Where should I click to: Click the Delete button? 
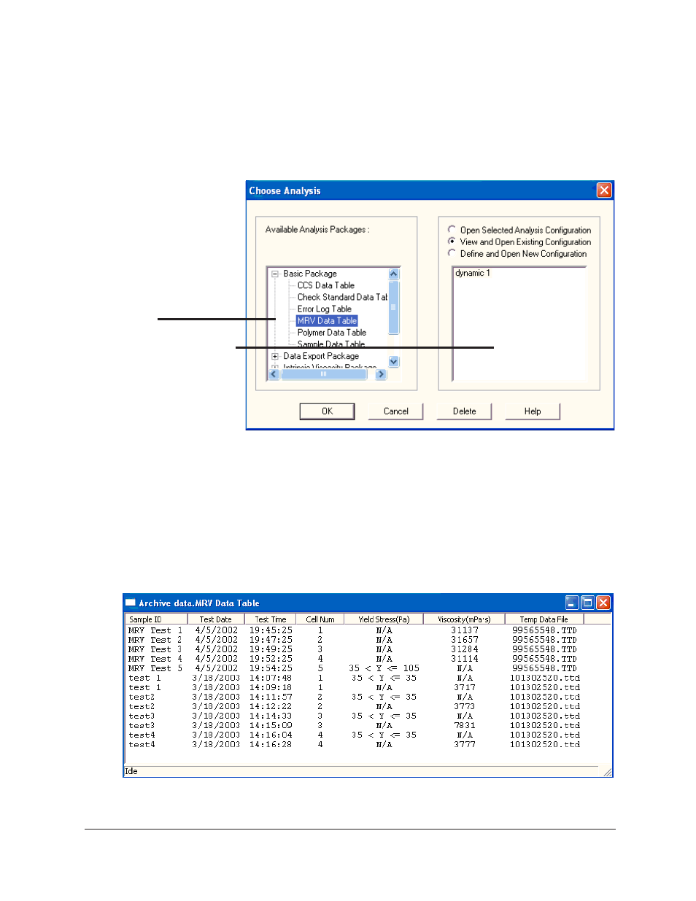click(464, 411)
